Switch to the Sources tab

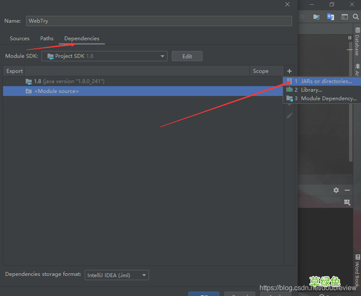tap(20, 39)
